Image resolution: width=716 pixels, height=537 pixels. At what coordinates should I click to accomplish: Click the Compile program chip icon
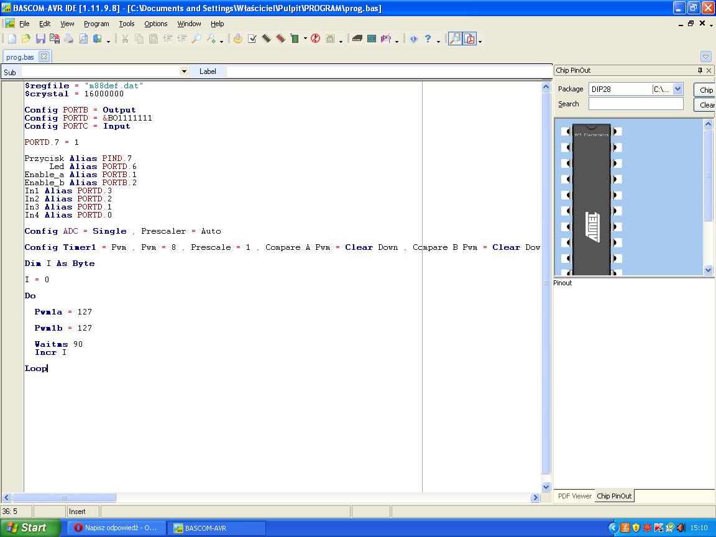point(266,39)
